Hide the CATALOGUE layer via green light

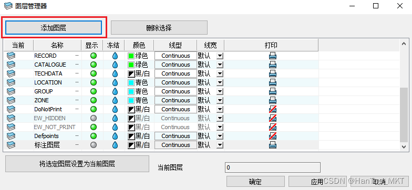pos(94,65)
